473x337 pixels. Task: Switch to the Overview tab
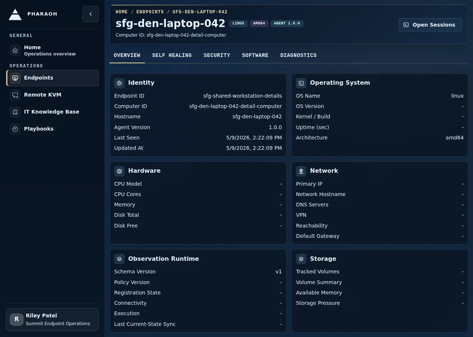click(127, 55)
